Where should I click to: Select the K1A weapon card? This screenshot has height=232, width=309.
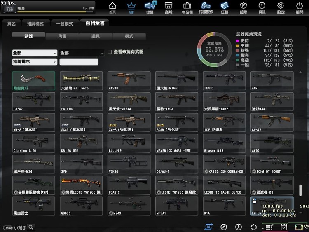225,206
